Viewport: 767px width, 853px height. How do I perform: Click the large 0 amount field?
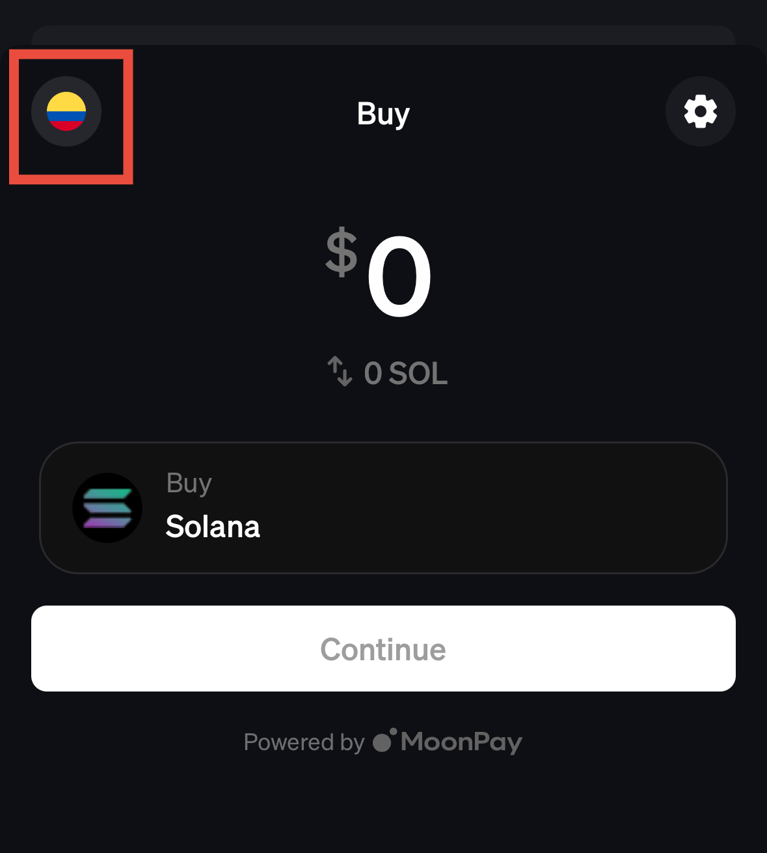point(399,276)
